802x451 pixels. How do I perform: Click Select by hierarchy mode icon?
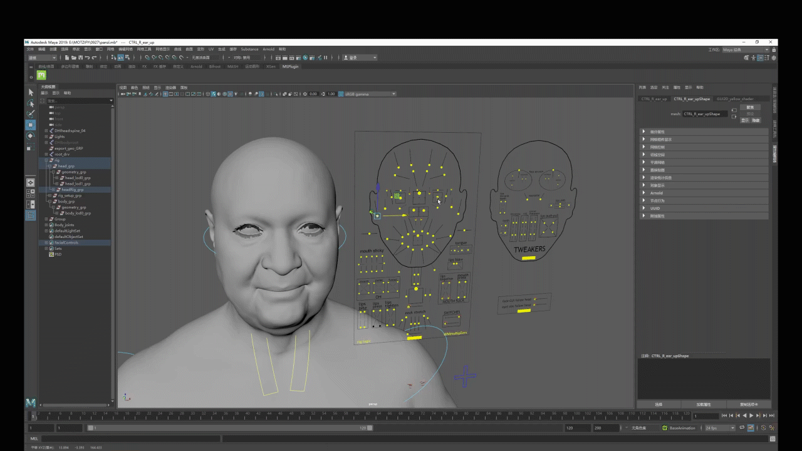(113, 58)
